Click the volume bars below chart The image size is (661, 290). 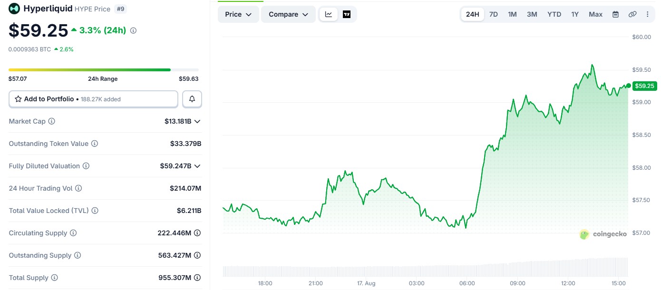coord(425,268)
